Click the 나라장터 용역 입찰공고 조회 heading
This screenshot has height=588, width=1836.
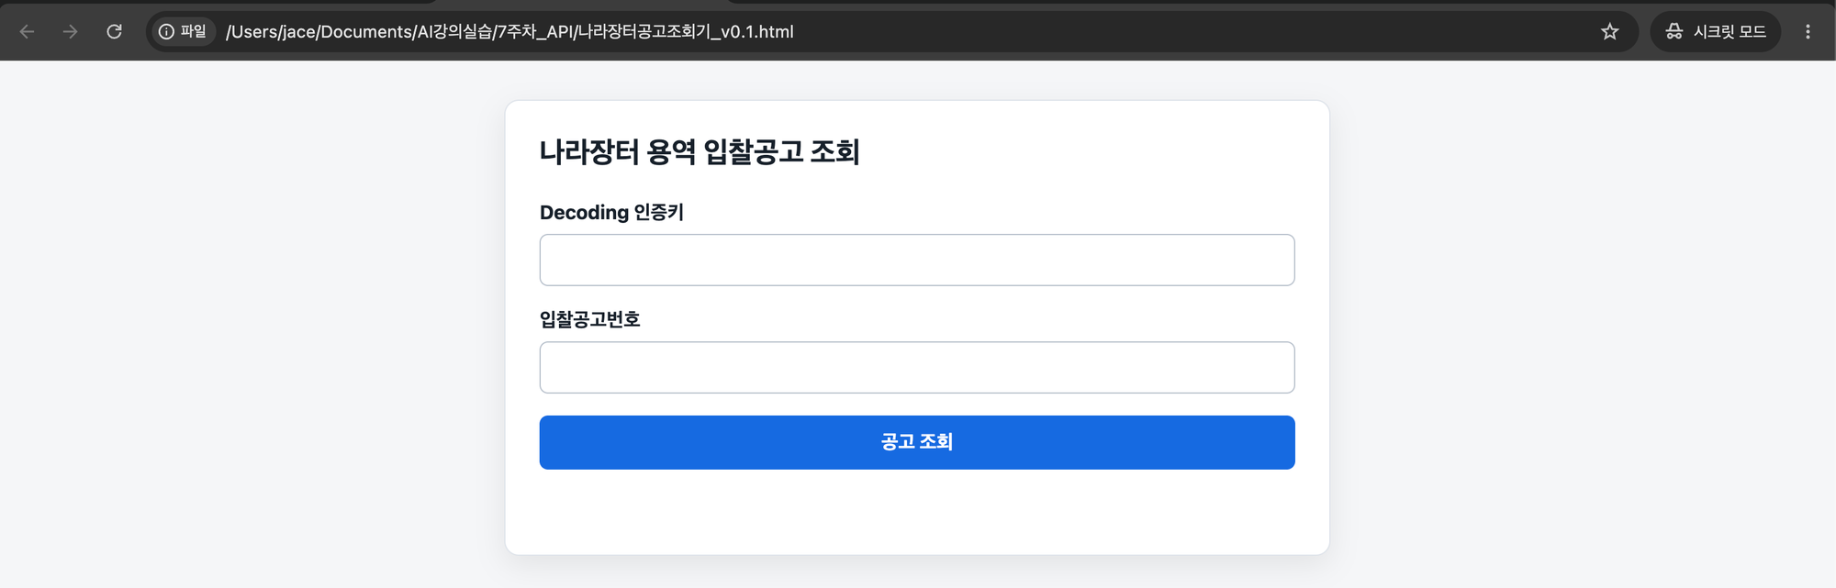700,151
